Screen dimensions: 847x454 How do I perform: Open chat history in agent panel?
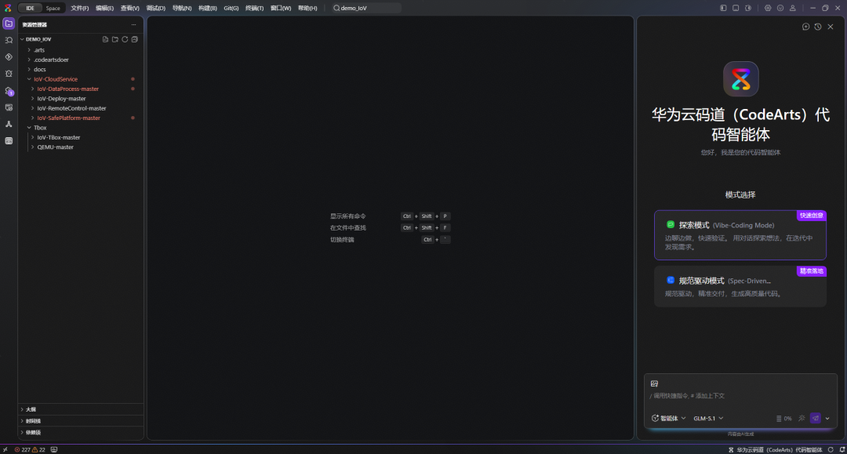point(818,27)
